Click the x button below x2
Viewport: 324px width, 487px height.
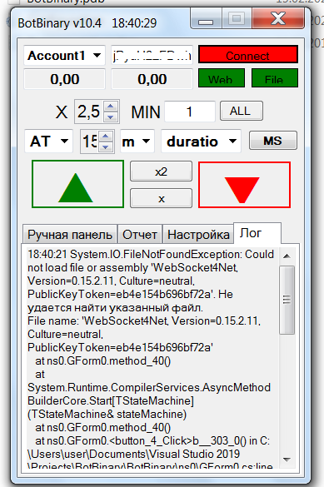tap(161, 198)
